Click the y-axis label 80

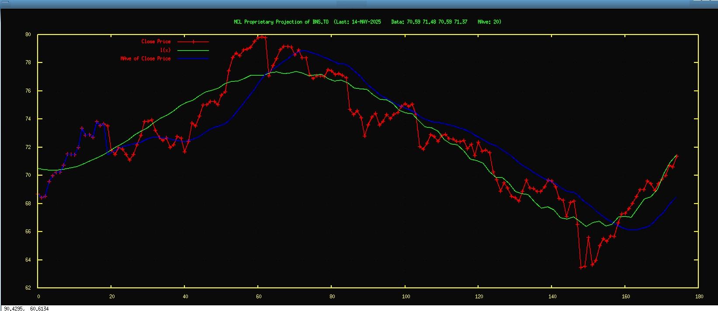[x=28, y=35]
